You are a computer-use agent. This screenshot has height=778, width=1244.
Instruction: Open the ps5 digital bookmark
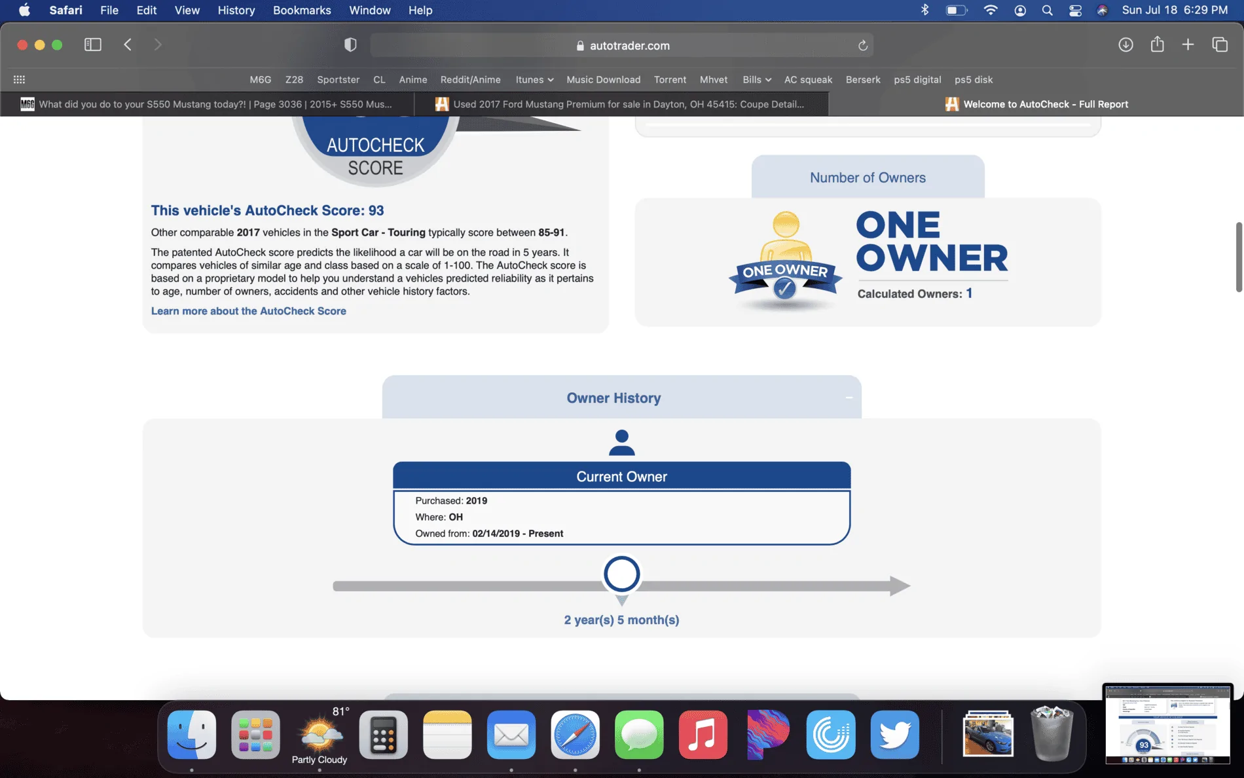click(x=917, y=79)
